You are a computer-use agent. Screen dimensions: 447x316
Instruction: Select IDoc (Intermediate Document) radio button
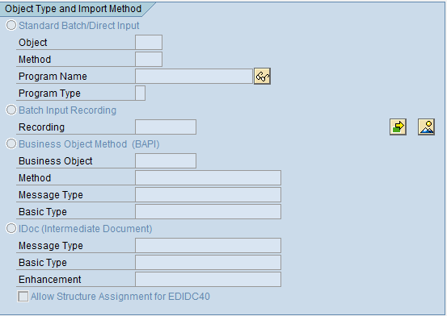click(11, 228)
